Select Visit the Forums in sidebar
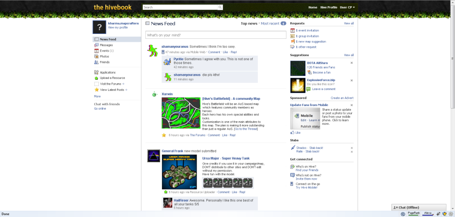455x217 pixels. pyautogui.click(x=111, y=84)
